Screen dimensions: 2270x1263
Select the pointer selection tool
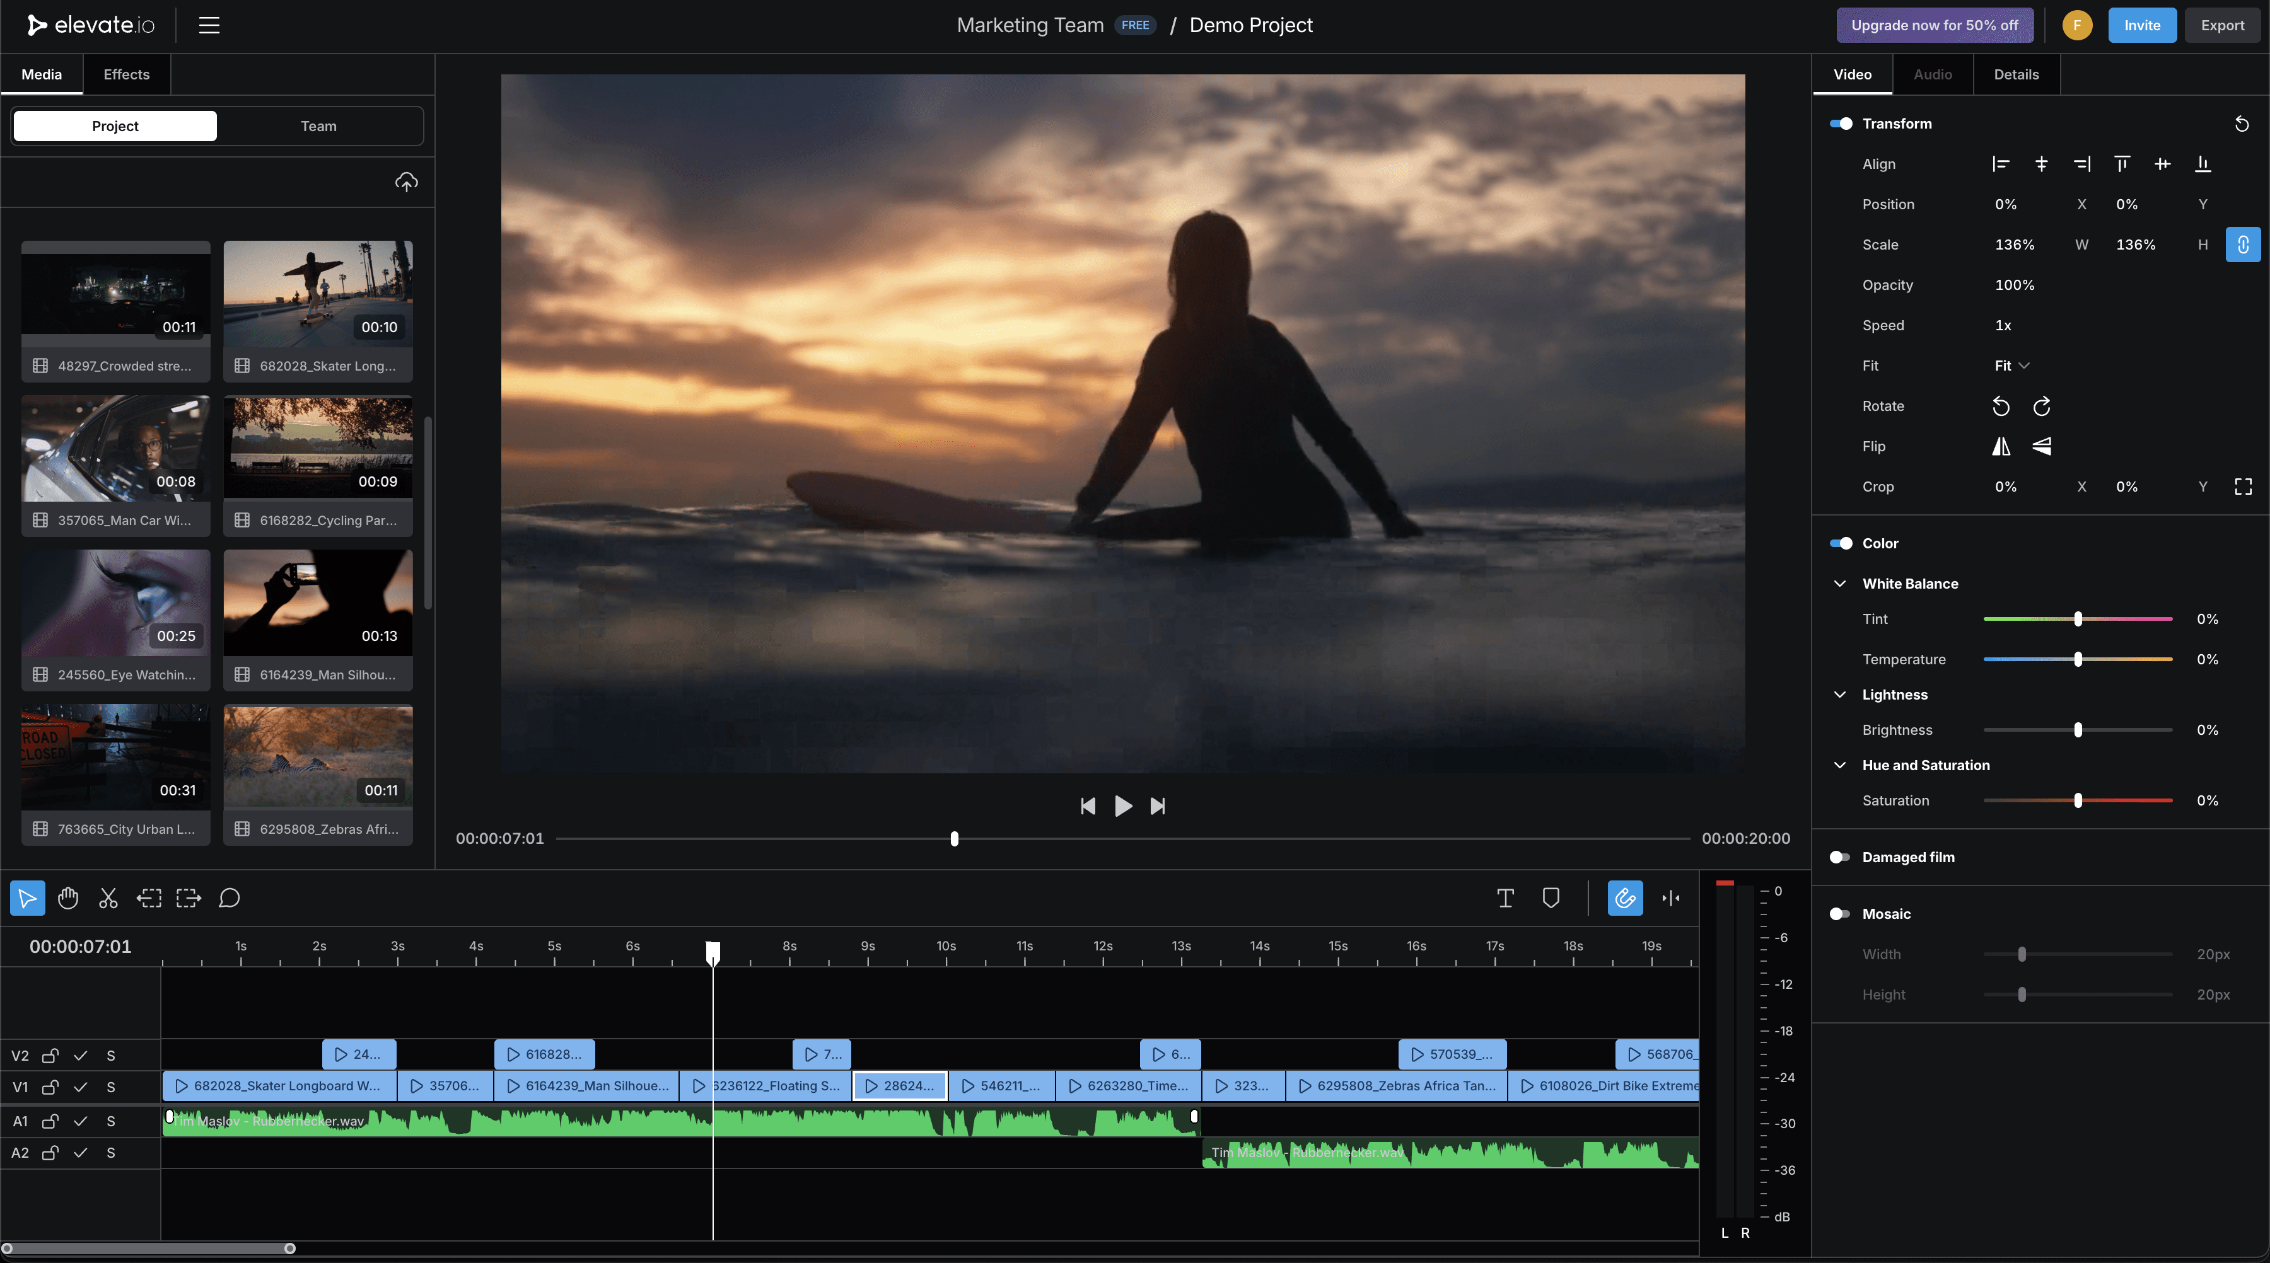click(27, 897)
